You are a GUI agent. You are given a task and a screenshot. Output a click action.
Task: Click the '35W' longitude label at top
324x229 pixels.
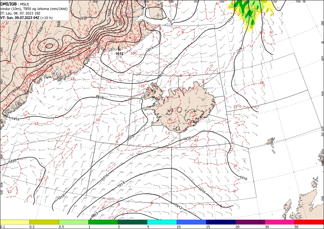tap(95, 2)
